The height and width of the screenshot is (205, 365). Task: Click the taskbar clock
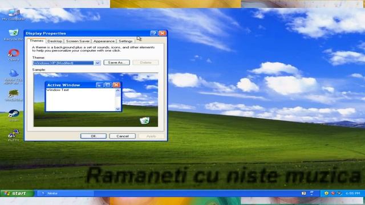point(353,193)
